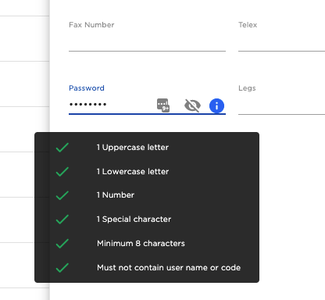Click the blue Password field label

[x=87, y=88]
